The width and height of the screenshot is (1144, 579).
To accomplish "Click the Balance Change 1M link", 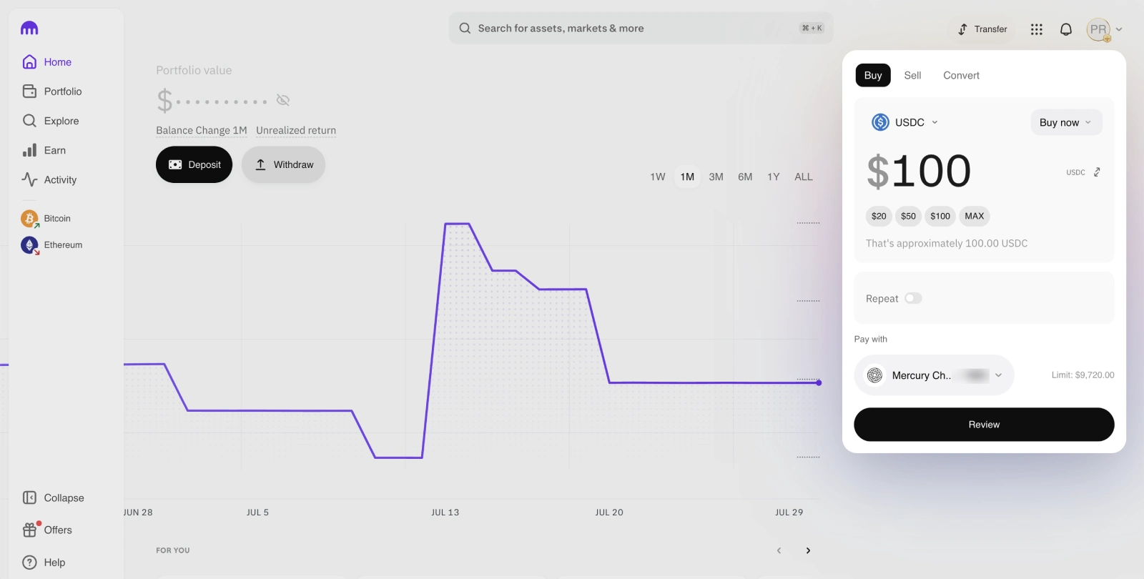I will [202, 130].
